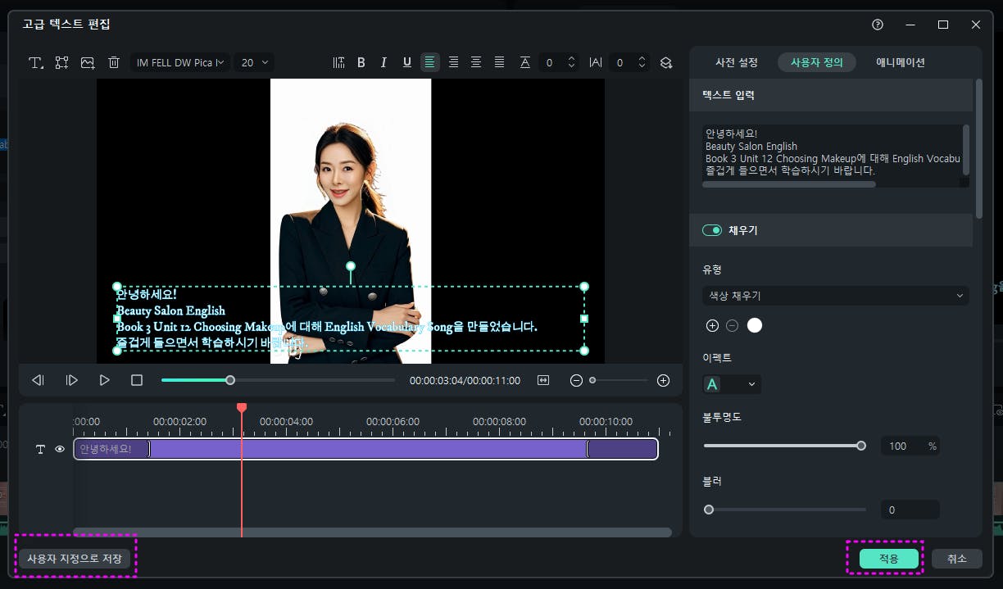Expand the 색상 채우기 type dropdown
This screenshot has height=589, width=1003.
(835, 296)
